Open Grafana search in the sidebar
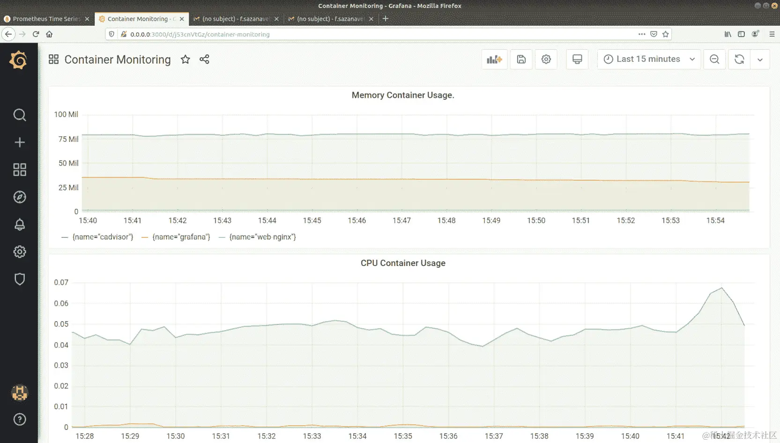Viewport: 780px width, 443px height. [19, 115]
